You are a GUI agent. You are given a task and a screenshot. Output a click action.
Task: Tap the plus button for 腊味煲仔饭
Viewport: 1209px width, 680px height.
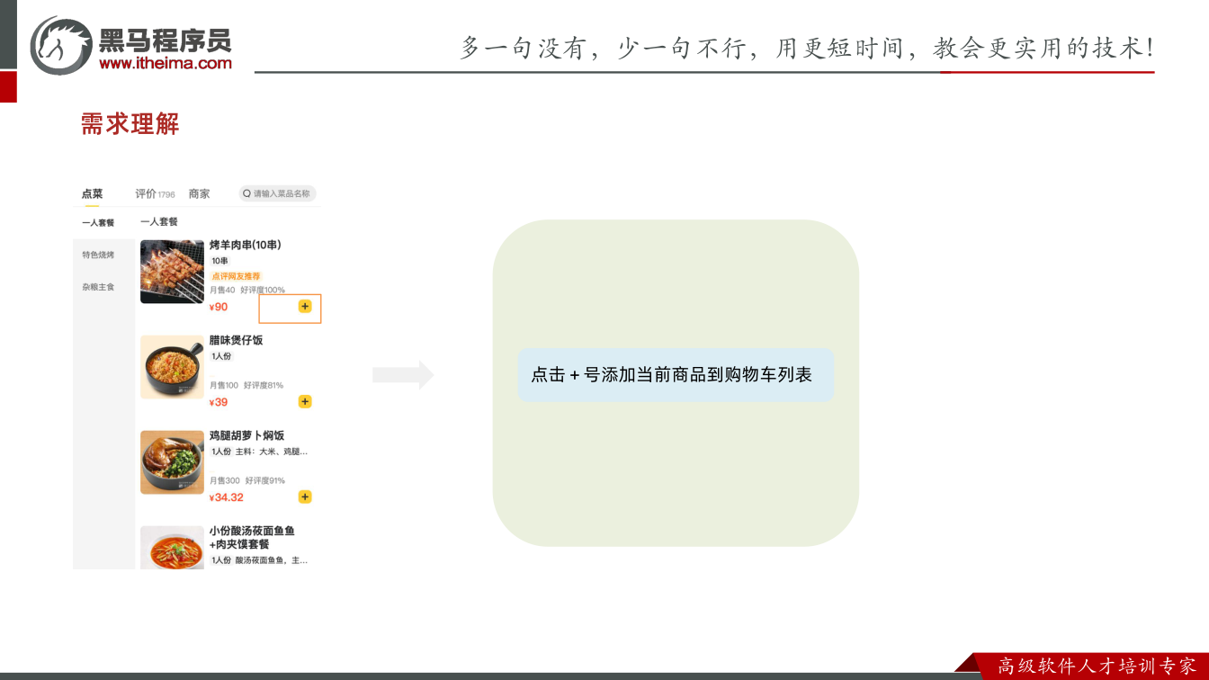305,402
